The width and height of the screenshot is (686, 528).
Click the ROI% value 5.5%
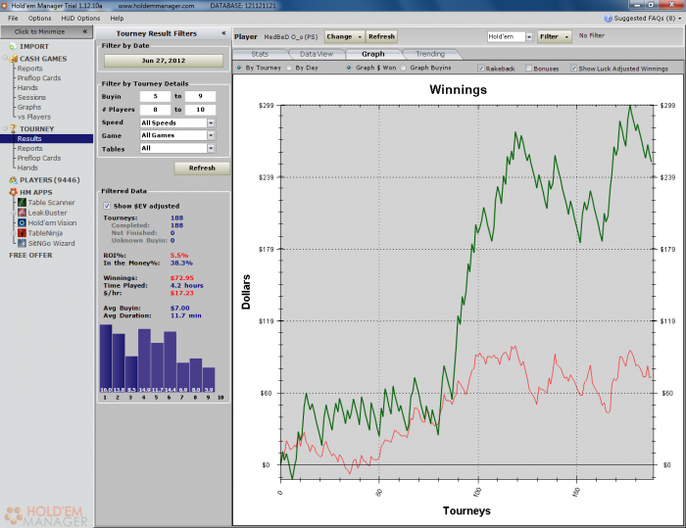point(179,255)
